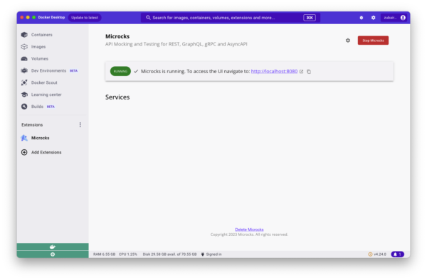Copy the localhost URL with copy icon
The width and height of the screenshot is (427, 280).
point(309,72)
